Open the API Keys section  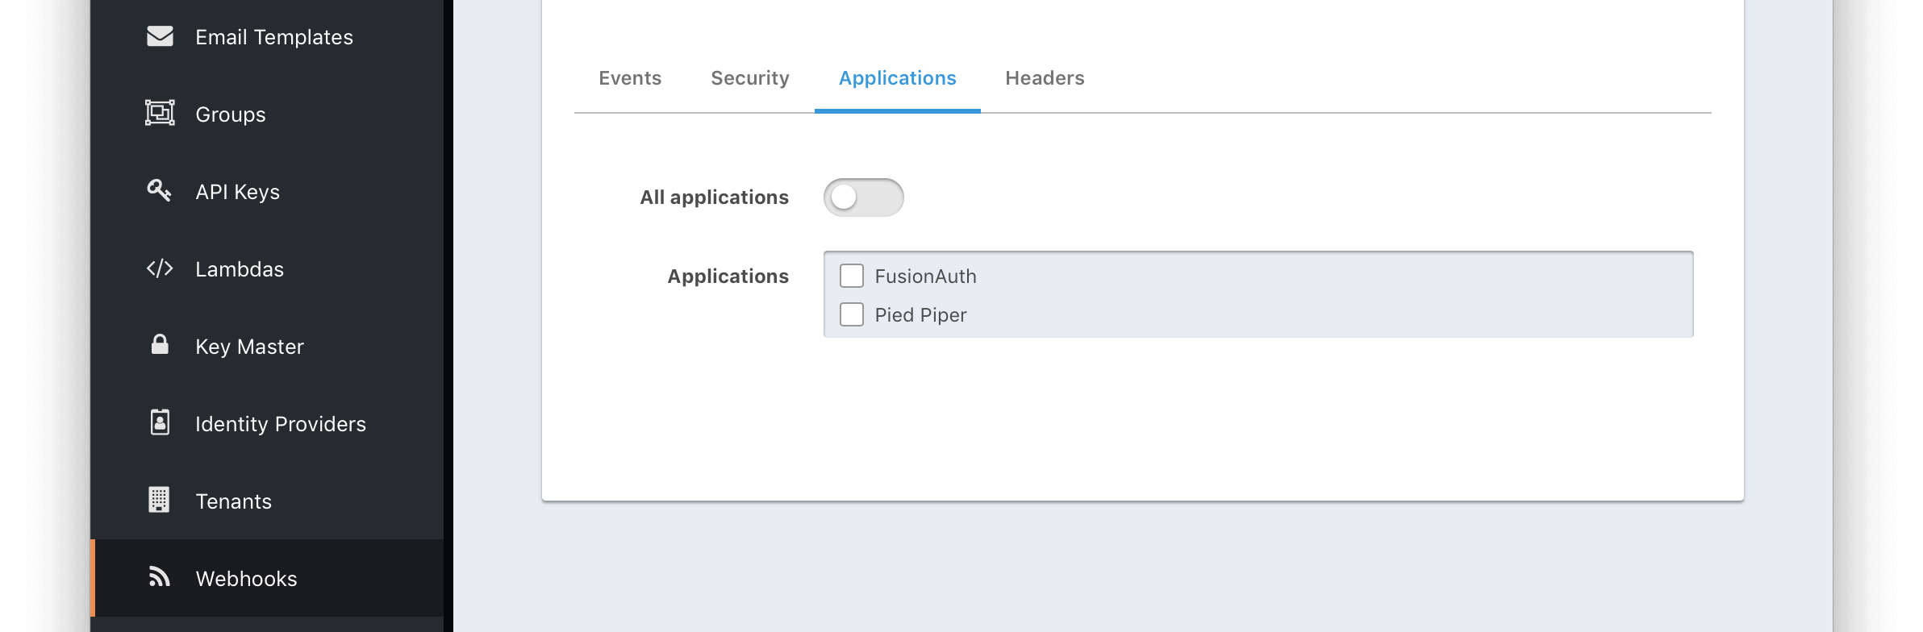tap(267, 192)
